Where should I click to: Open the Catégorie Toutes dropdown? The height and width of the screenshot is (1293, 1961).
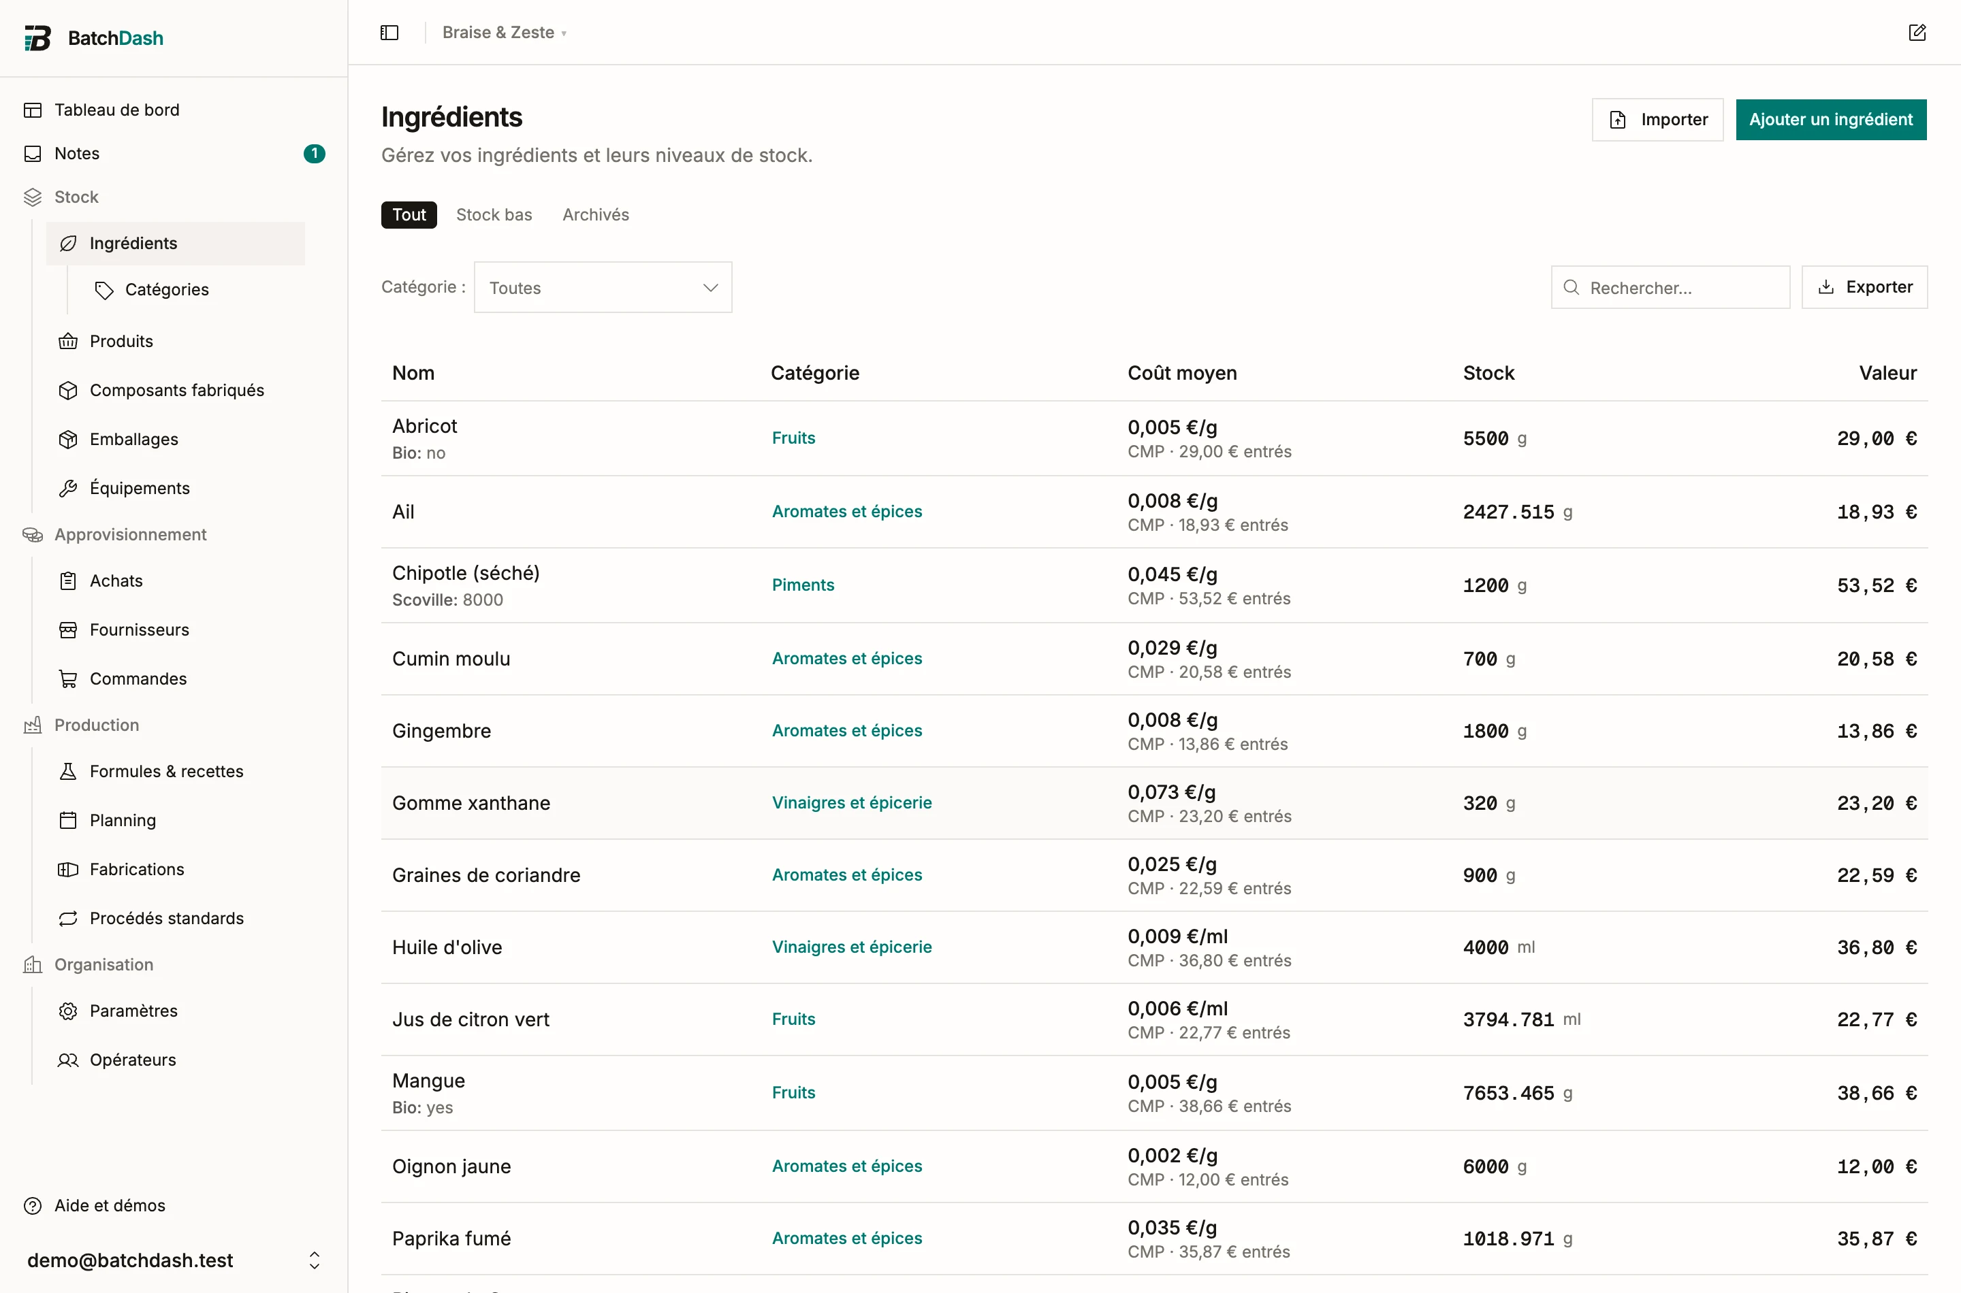(603, 287)
